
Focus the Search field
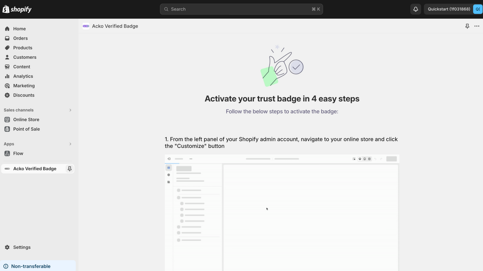click(241, 9)
